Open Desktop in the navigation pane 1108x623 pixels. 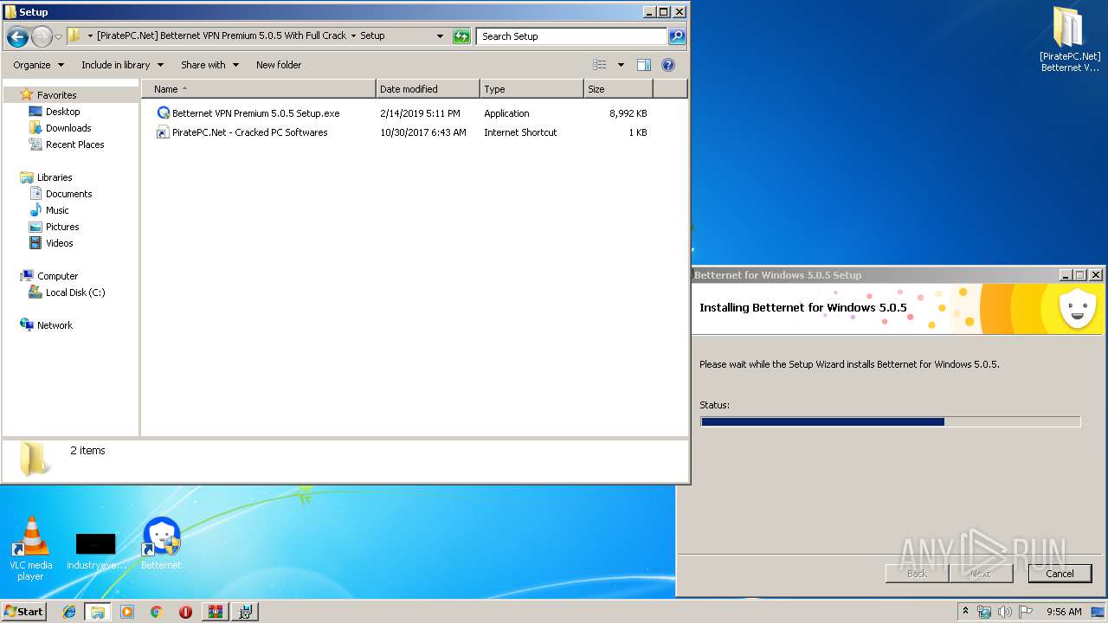point(62,112)
